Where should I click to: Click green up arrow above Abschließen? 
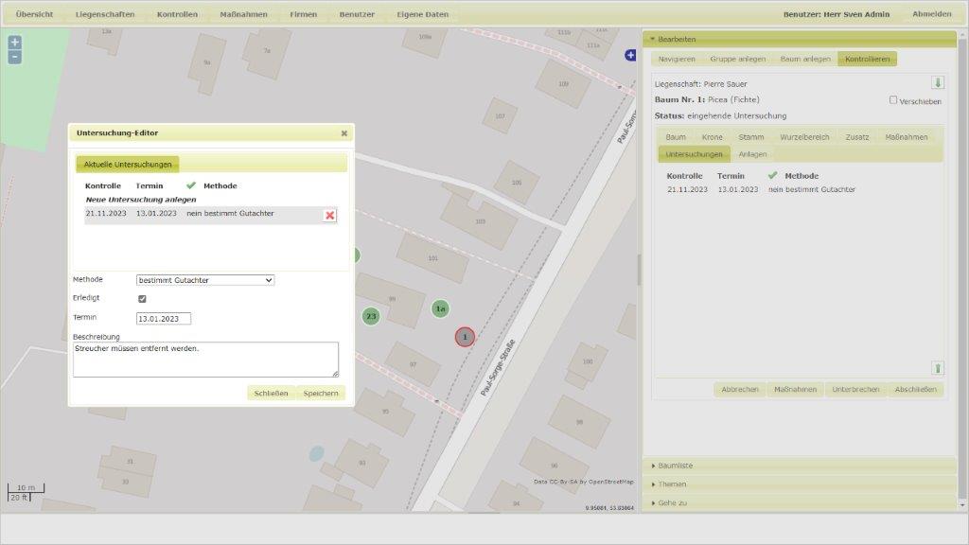click(938, 368)
